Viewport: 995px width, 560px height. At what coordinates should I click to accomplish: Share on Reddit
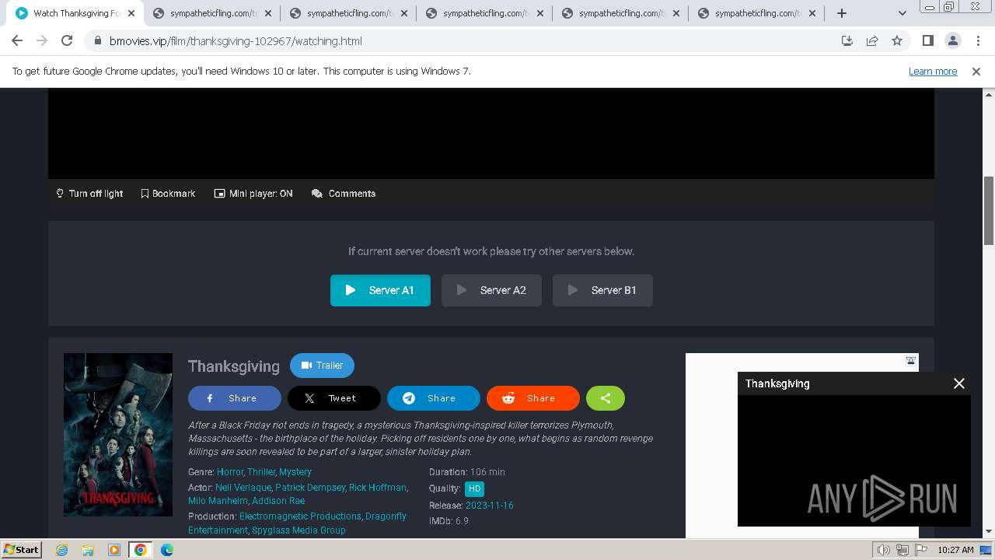533,398
